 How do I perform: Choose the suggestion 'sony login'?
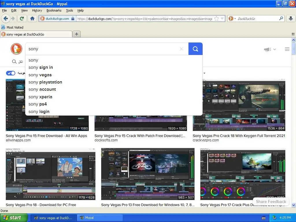(114, 112)
